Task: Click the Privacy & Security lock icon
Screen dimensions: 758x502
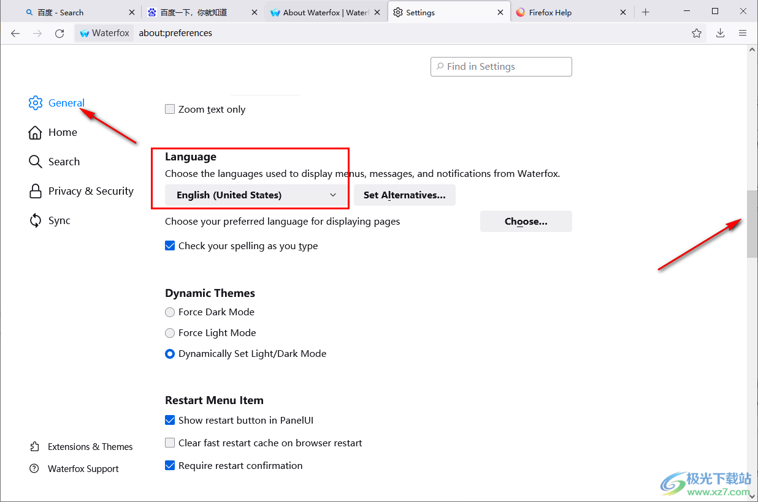Action: (x=36, y=191)
